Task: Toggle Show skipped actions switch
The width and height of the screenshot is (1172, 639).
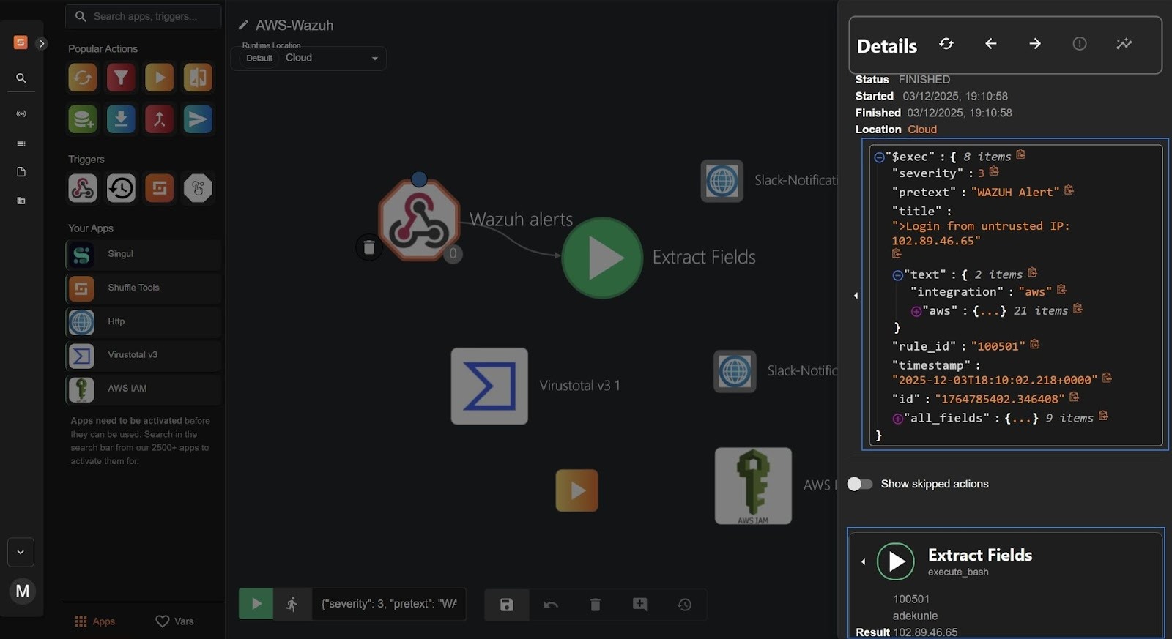Action: 860,484
